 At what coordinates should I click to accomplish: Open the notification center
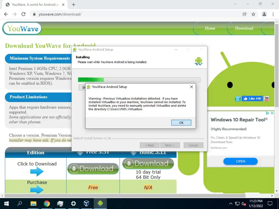pyautogui.click(x=270, y=204)
